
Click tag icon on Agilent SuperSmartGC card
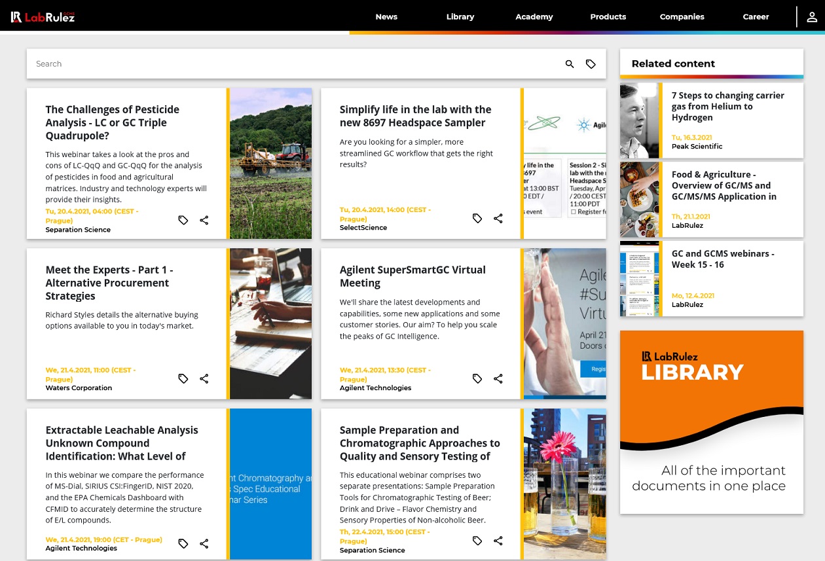[477, 378]
